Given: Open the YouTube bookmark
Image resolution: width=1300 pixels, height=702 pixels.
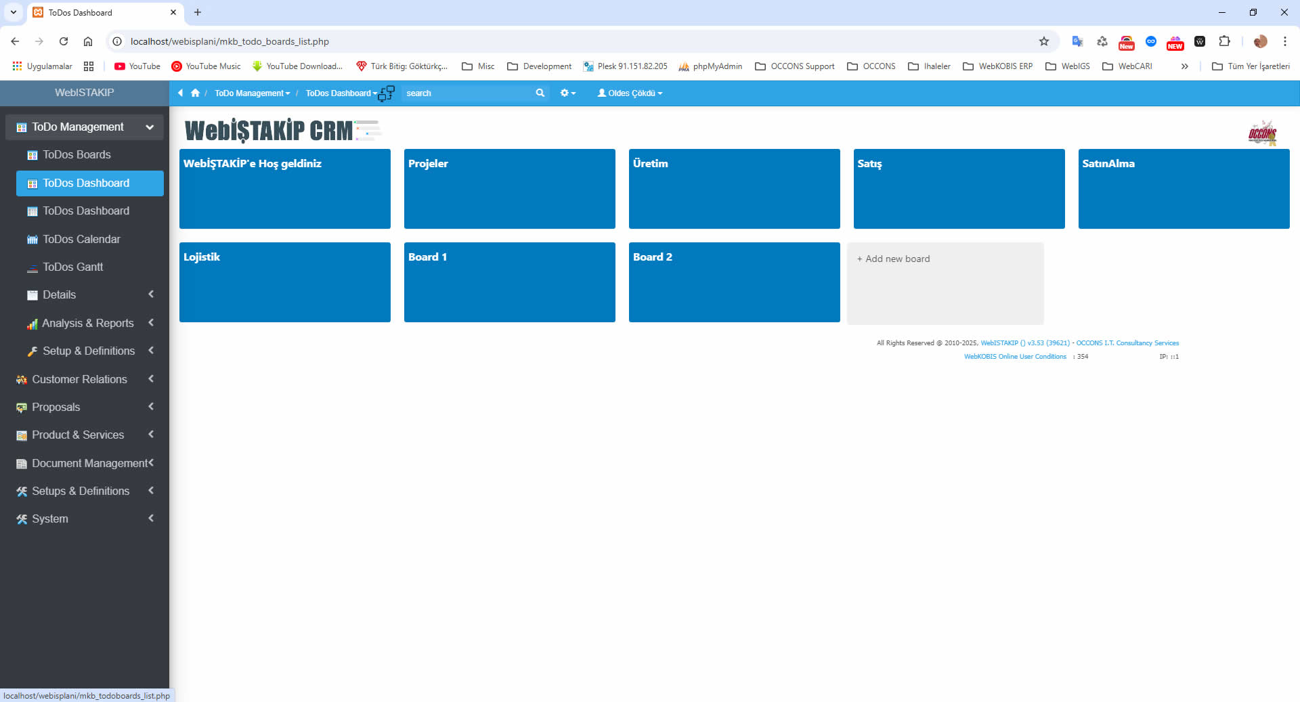Looking at the screenshot, I should click(137, 66).
